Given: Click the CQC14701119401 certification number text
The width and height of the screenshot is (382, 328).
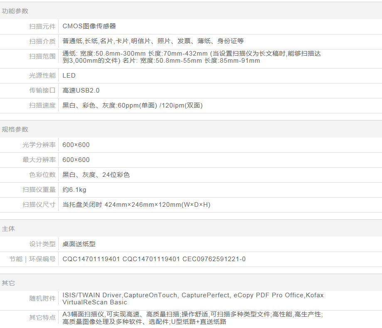Looking at the screenshot, I should coord(91,259).
